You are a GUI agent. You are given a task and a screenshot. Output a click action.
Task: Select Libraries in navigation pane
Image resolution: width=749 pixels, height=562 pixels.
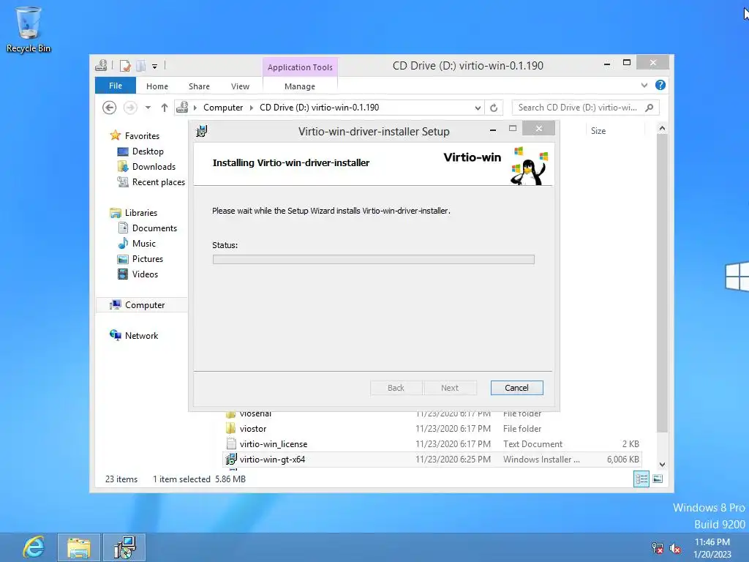point(140,213)
